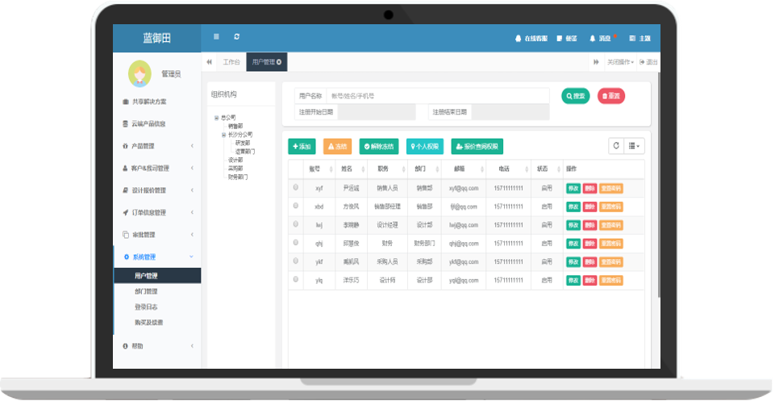Open 部门管理 in the sidebar menu
The image size is (775, 401).
(x=146, y=291)
